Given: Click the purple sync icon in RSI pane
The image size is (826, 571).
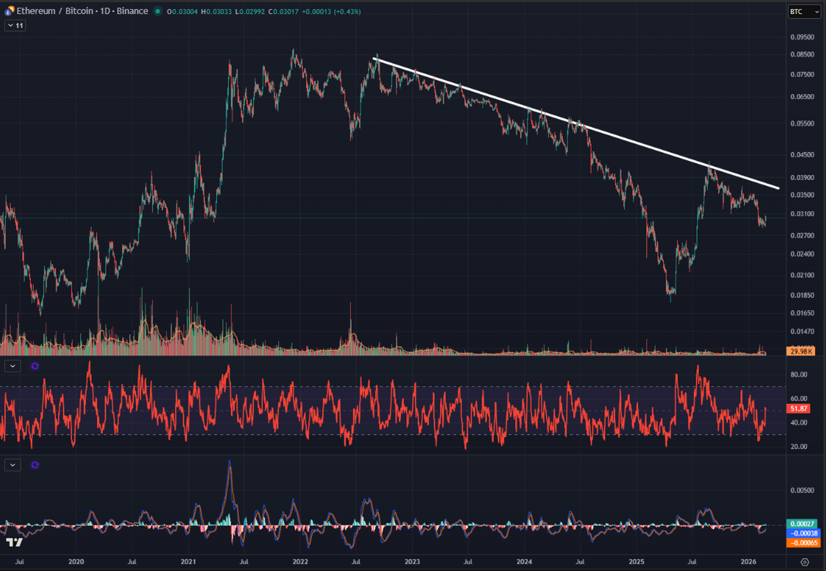Looking at the screenshot, I should (x=35, y=366).
